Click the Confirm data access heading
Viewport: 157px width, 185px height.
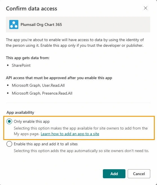click(32, 9)
